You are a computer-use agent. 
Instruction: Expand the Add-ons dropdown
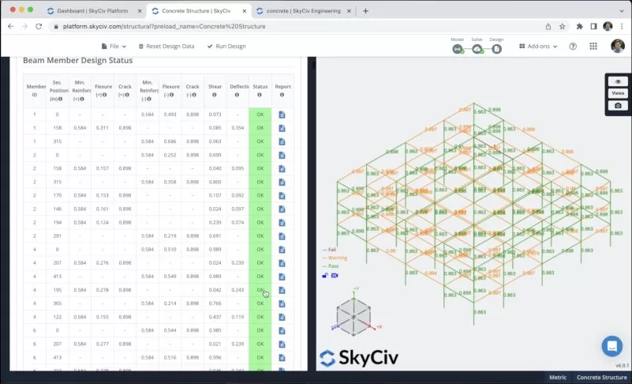click(538, 47)
